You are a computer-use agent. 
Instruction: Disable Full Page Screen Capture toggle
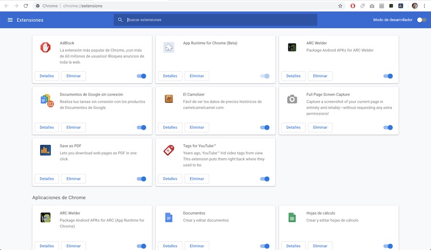tap(388, 128)
